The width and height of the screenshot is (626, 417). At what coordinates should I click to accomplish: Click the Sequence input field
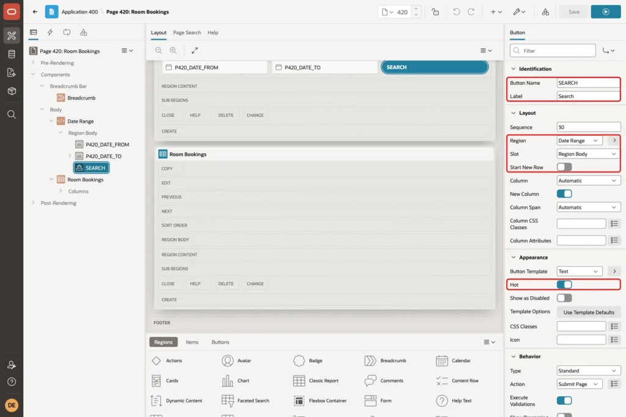[x=589, y=127]
